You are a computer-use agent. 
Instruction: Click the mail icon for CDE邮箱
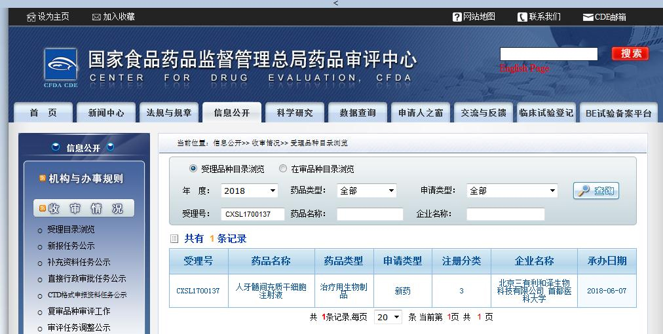click(588, 17)
